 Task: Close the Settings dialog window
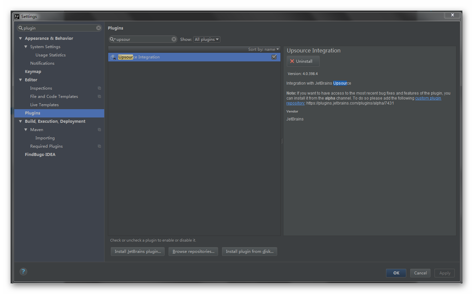(x=452, y=15)
